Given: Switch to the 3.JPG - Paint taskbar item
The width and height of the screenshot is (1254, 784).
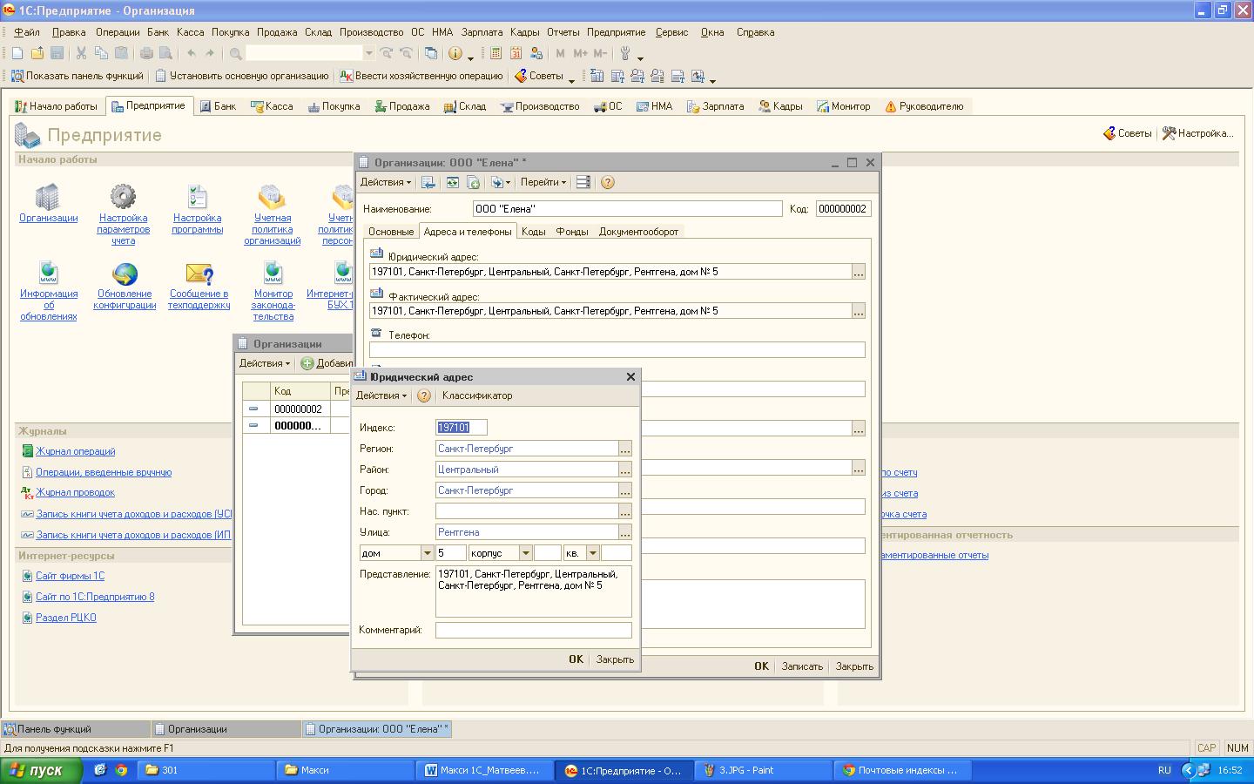Looking at the screenshot, I should pos(763,770).
